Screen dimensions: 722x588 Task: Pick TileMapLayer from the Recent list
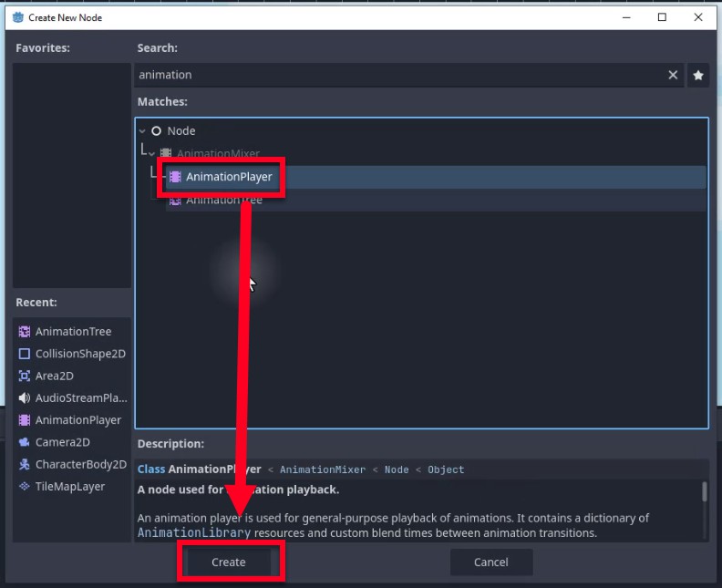70,486
